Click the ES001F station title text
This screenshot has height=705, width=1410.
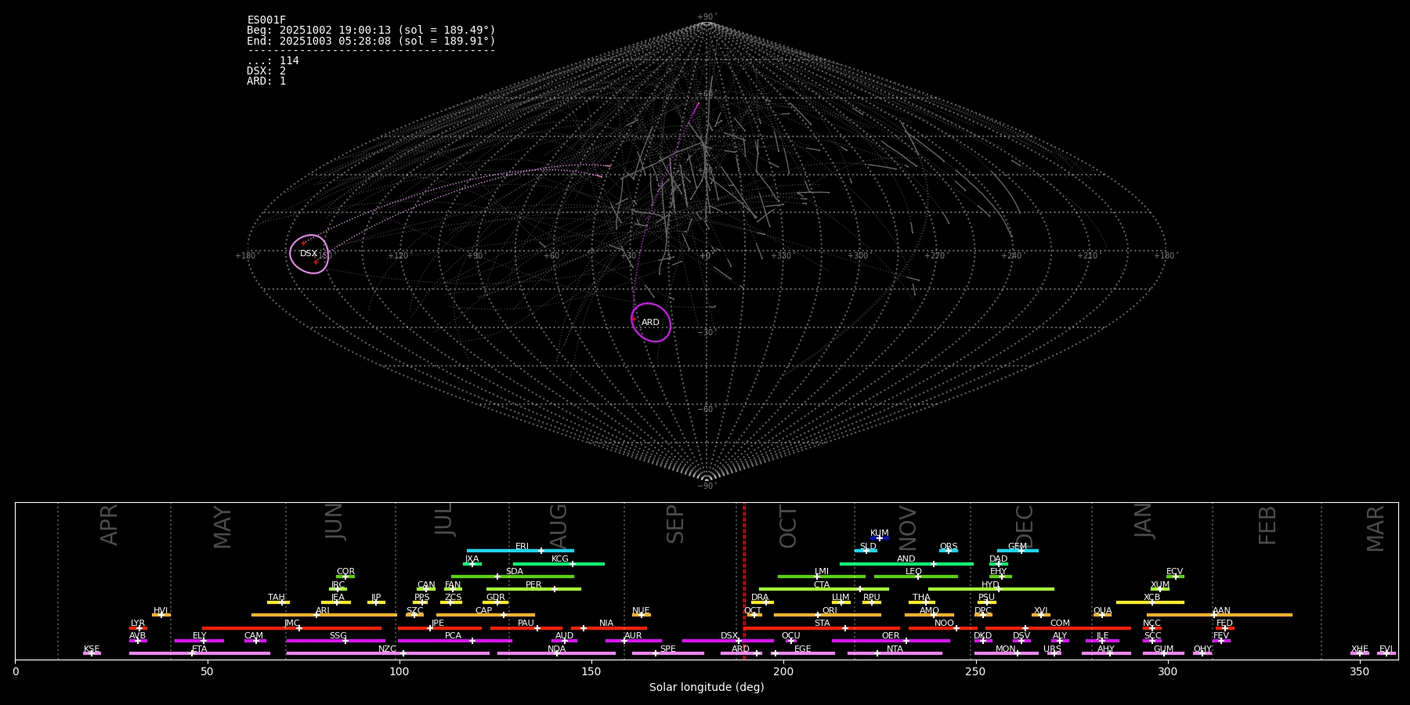point(266,20)
